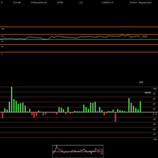The image size is (158, 158).
Task: Click the last green bar in MR histogram
Action: 140,107
